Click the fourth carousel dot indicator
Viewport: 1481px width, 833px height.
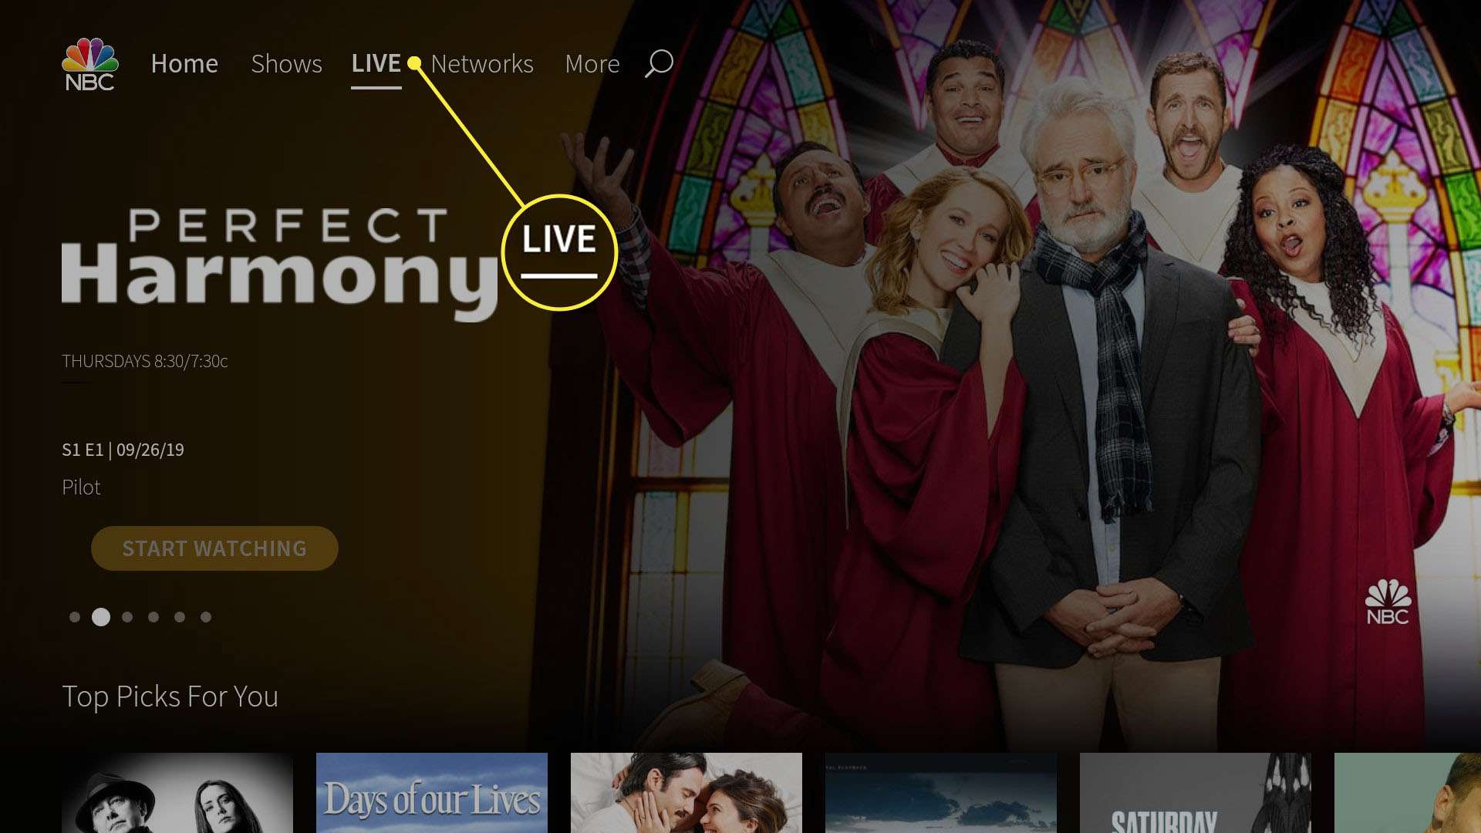(153, 616)
